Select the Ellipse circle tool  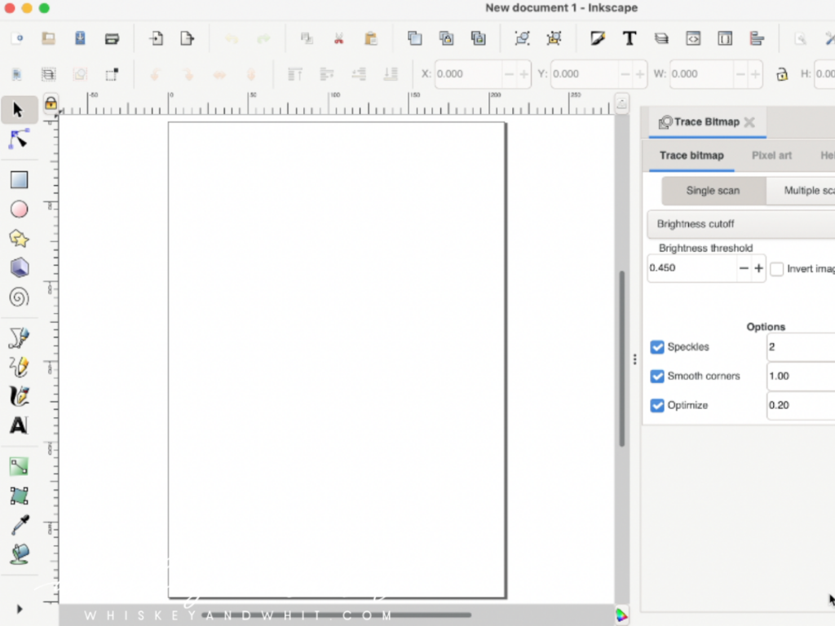(20, 209)
